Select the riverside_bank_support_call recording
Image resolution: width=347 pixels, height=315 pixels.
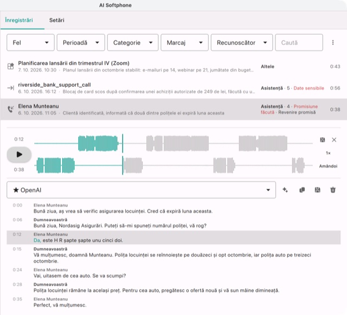(x=173, y=88)
